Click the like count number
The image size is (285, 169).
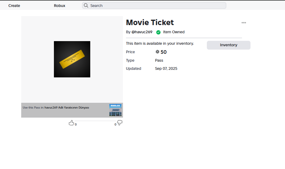tap(76, 124)
